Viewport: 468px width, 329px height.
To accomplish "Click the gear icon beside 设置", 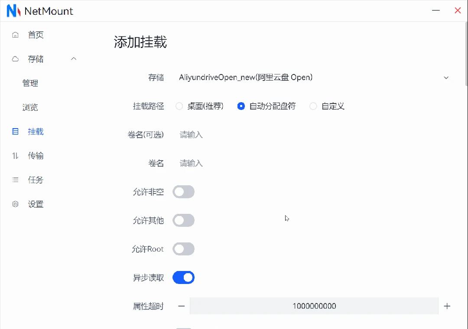I will (x=15, y=204).
